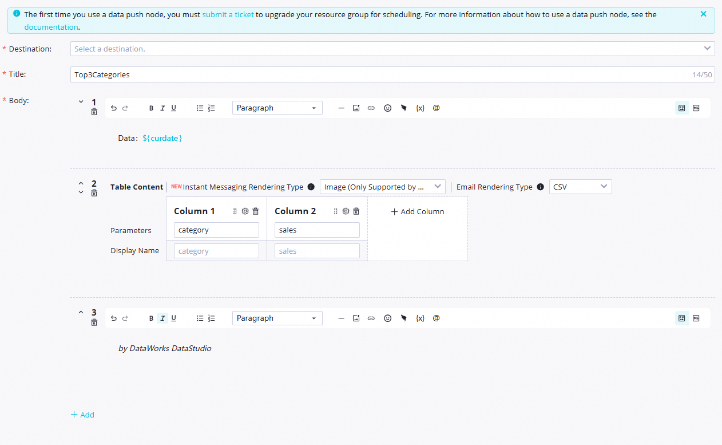Click Add Column button

pyautogui.click(x=418, y=211)
